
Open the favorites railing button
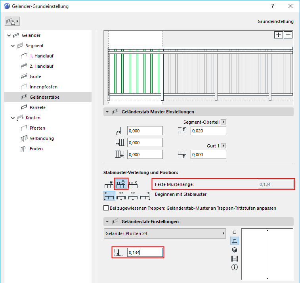coord(12,21)
